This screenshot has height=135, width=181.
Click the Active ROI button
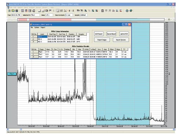tap(124, 34)
